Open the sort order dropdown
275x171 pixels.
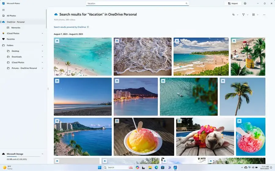click(235, 15)
